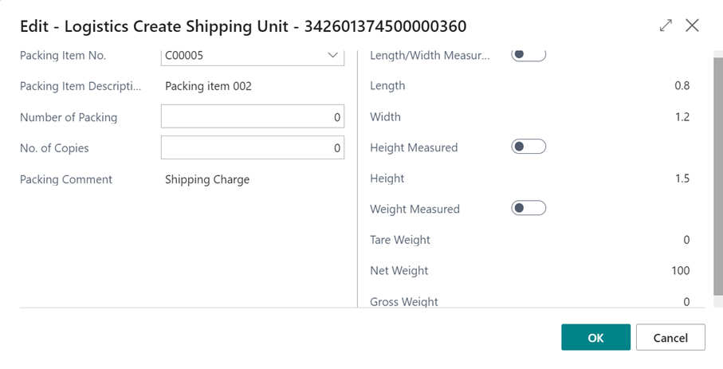
Task: Click the Packing item 002 description
Action: (x=208, y=86)
